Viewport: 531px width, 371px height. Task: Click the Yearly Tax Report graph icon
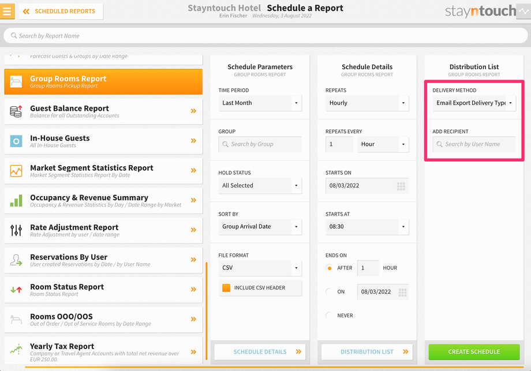coord(16,348)
